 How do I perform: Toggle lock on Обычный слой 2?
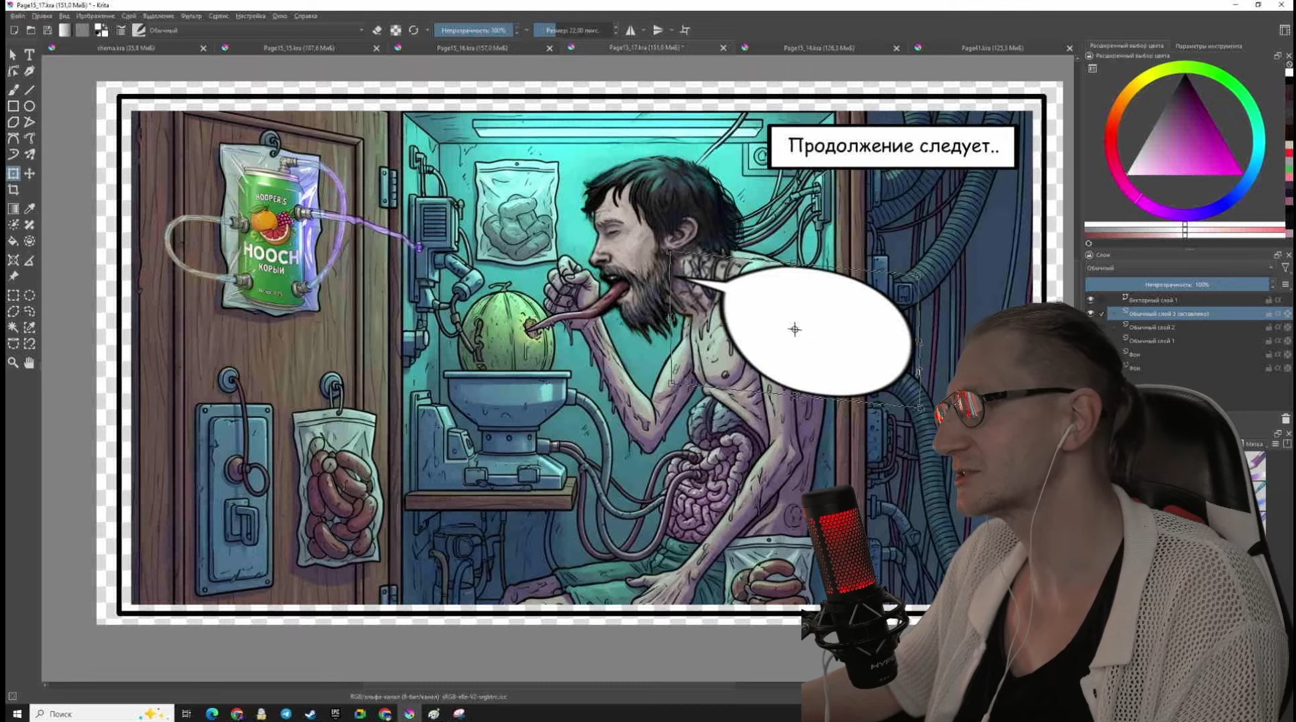tap(1268, 327)
